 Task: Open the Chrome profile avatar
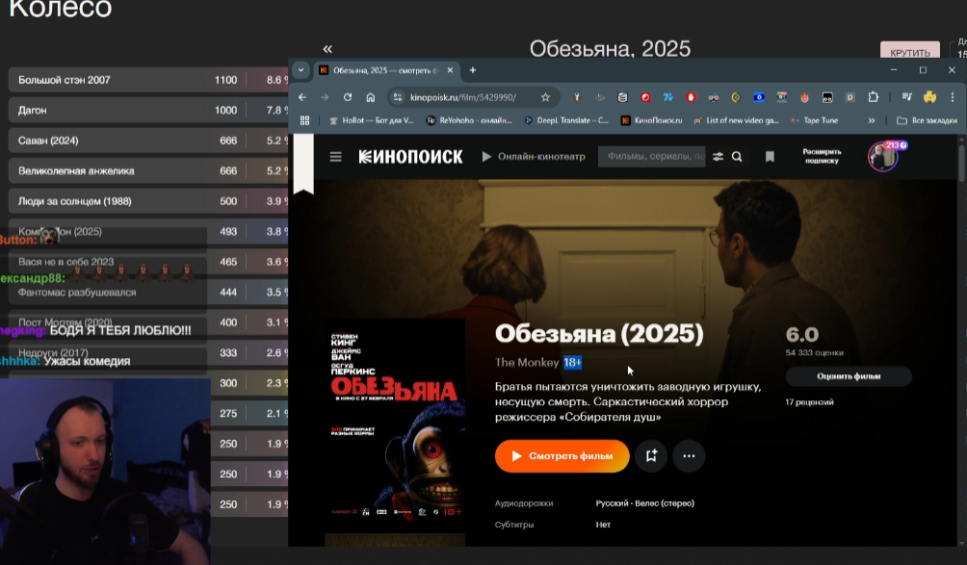[x=930, y=97]
